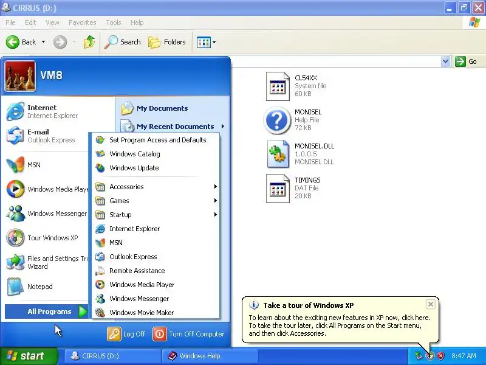
Task: Expand the address bar dropdown arrow
Action: point(445,61)
